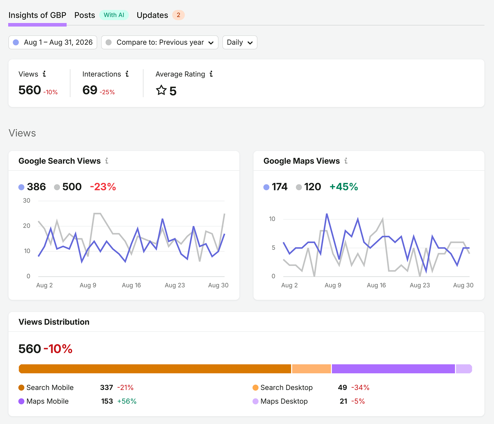Switch to the Posts tab
This screenshot has height=424, width=494.
click(85, 15)
